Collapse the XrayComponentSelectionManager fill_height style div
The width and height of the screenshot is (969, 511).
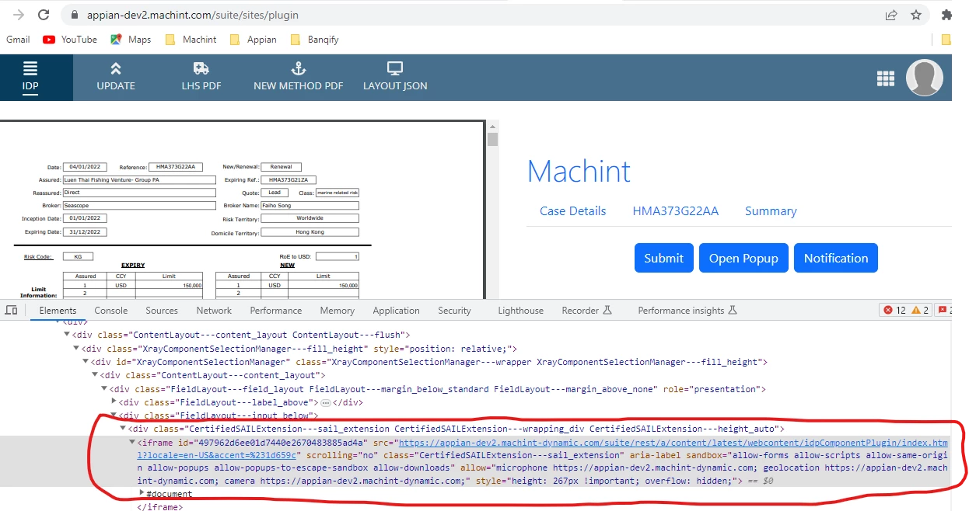[76, 349]
